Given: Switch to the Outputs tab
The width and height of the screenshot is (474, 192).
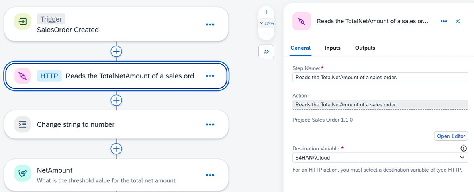Looking at the screenshot, I should click(x=365, y=48).
